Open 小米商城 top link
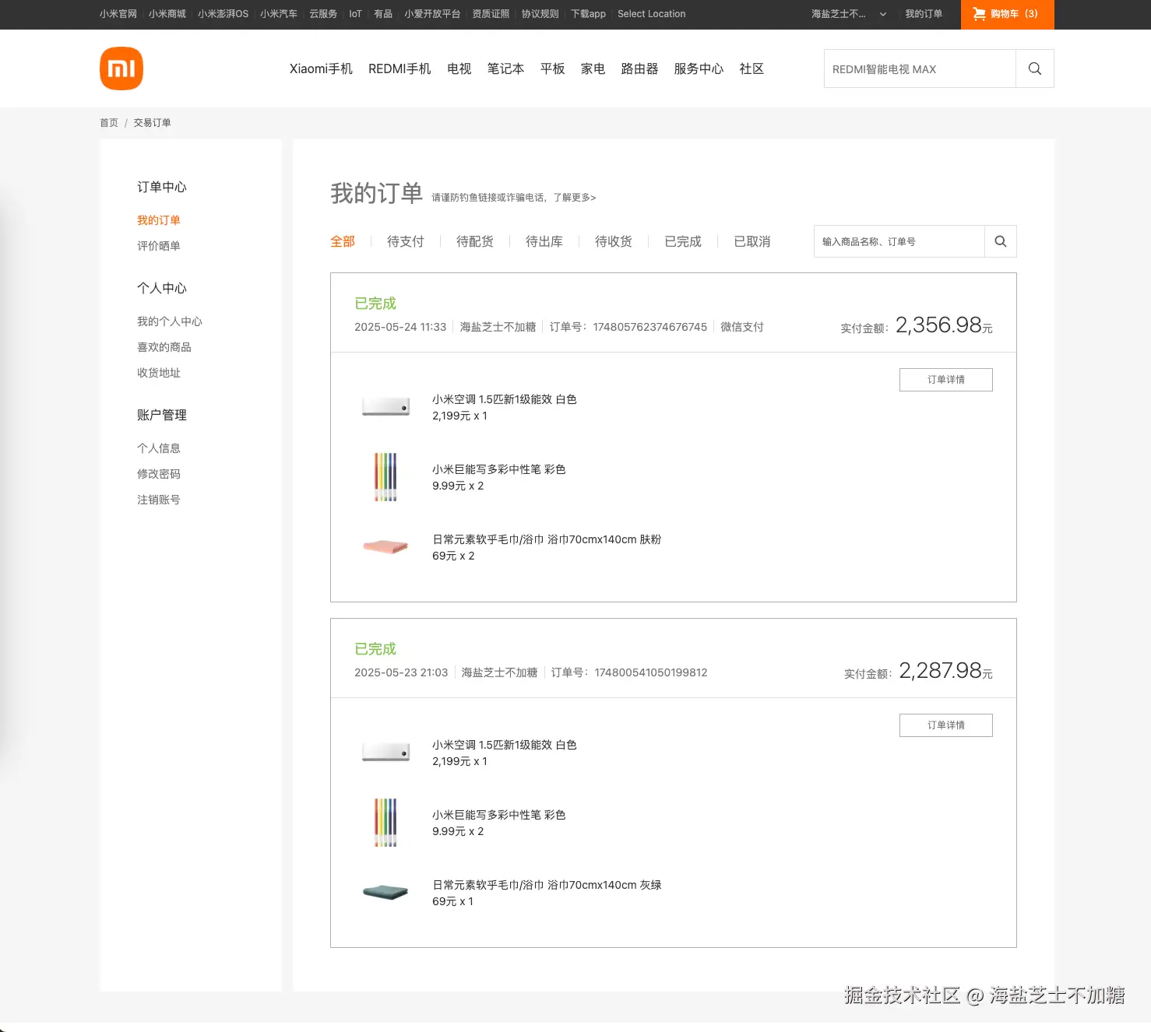This screenshot has width=1151, height=1032. (167, 14)
